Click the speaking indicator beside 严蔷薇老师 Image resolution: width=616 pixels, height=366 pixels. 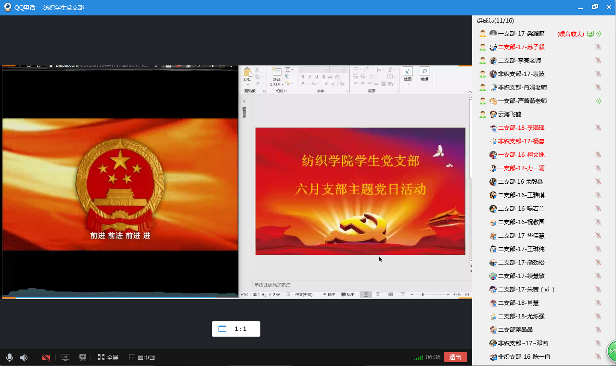coord(598,101)
